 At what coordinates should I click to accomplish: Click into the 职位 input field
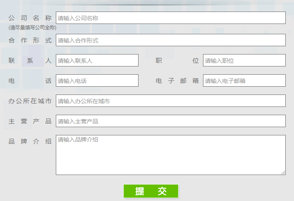244,60
